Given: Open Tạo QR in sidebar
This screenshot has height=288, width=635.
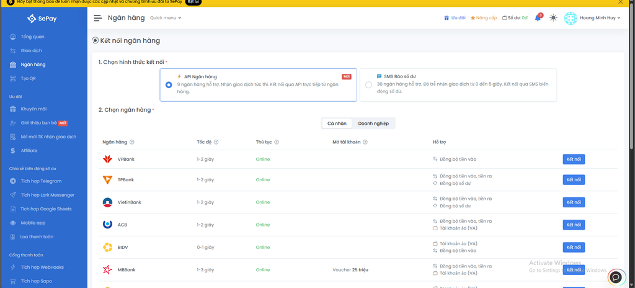Looking at the screenshot, I should point(29,78).
